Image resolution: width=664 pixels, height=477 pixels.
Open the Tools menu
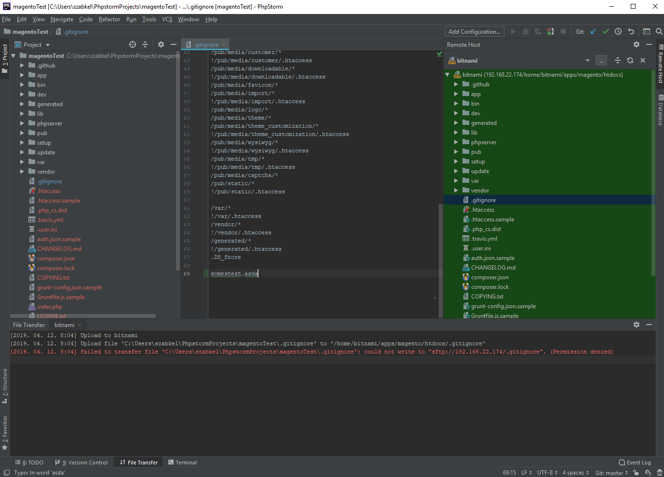(x=149, y=19)
